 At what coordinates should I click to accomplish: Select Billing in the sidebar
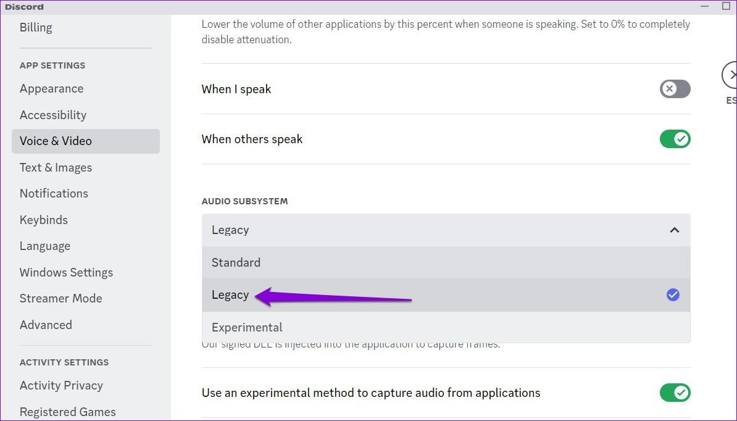click(x=36, y=27)
